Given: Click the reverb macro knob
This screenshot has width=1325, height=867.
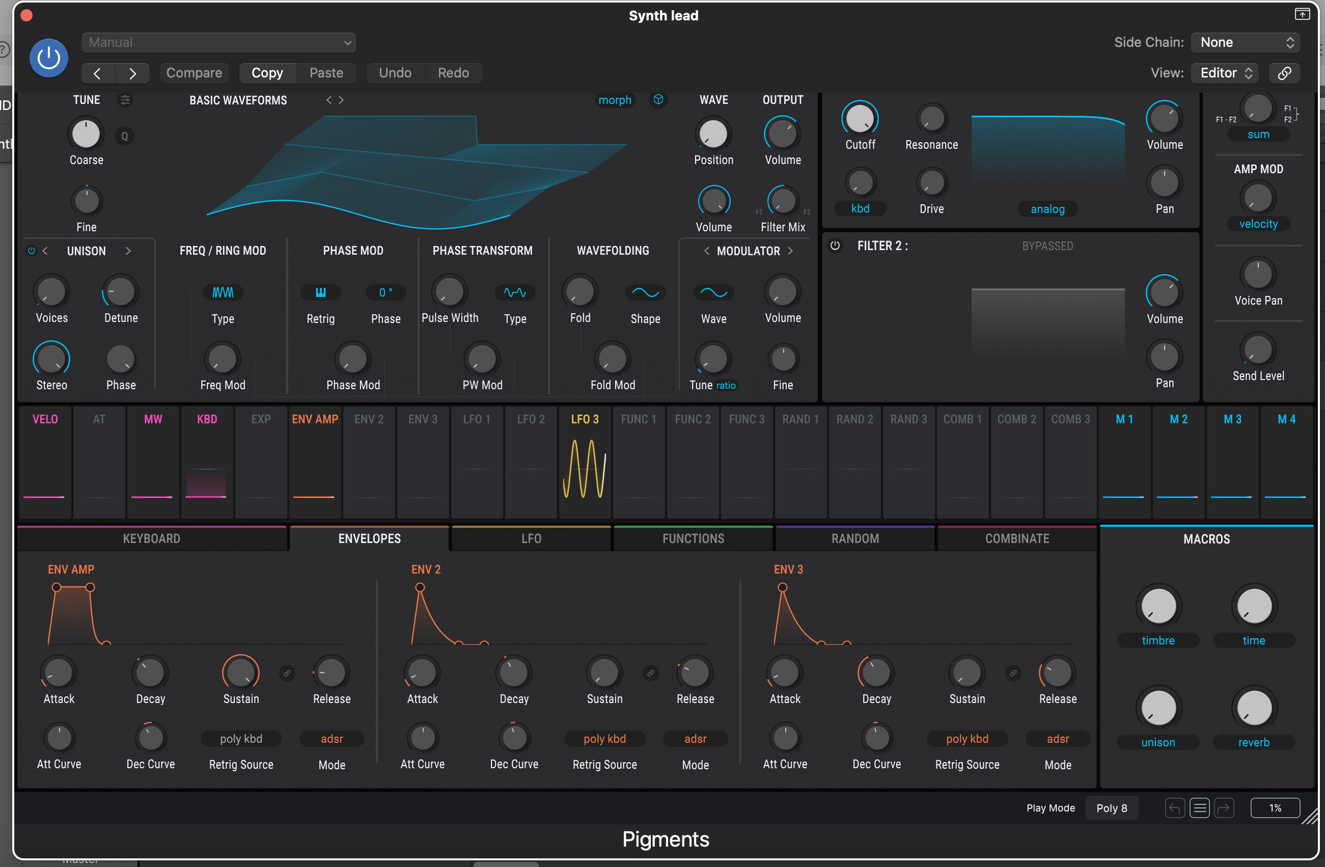Looking at the screenshot, I should [1254, 708].
